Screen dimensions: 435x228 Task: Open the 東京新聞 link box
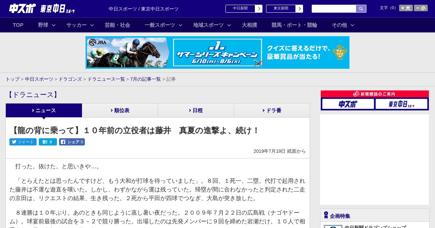click(x=281, y=9)
